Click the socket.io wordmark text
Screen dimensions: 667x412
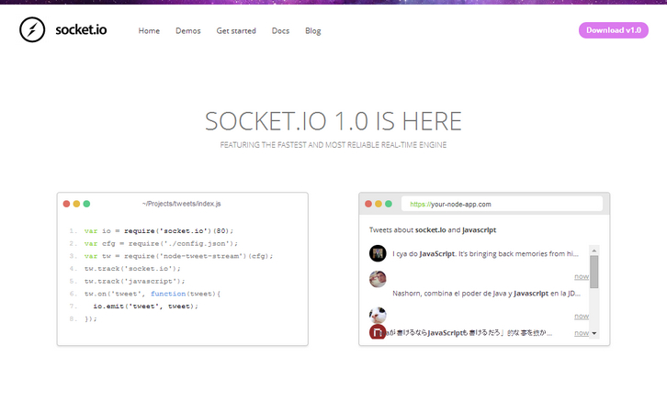point(81,29)
